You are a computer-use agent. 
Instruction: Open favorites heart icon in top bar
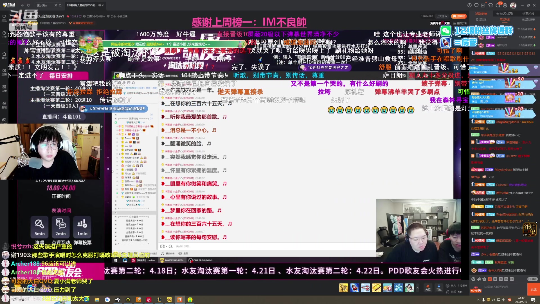click(x=476, y=5)
